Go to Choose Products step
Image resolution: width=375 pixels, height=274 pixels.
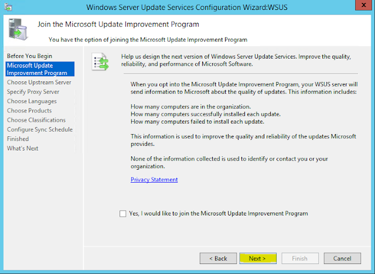pyautogui.click(x=29, y=111)
